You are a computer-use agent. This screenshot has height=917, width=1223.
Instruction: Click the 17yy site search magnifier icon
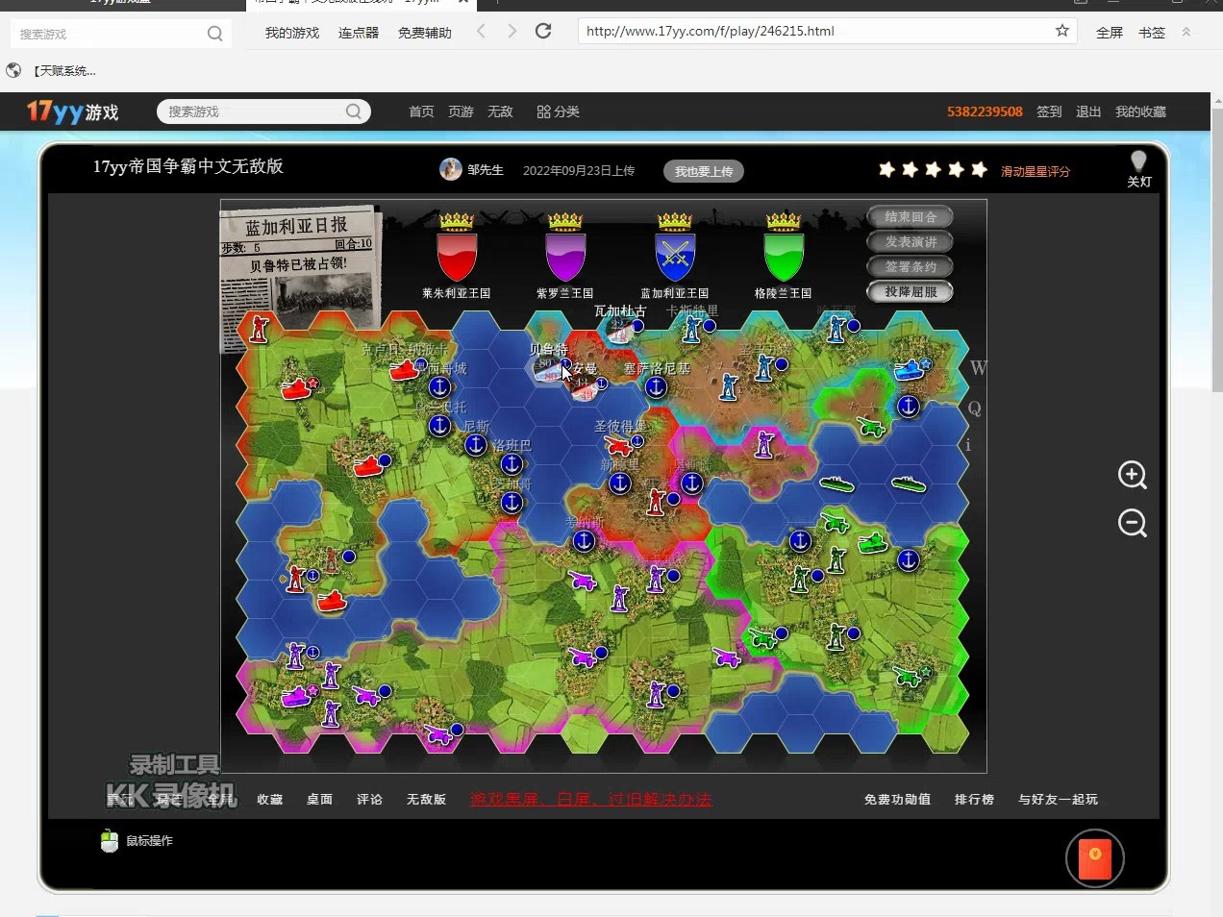coord(354,112)
